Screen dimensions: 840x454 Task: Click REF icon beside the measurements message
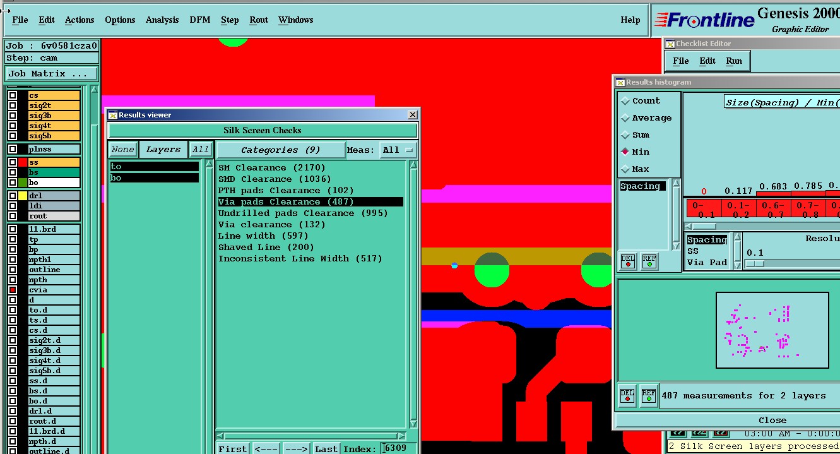pos(649,395)
